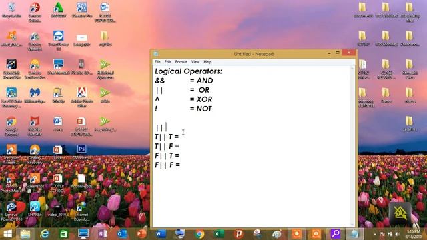Click the network icon in system tray
This screenshot has width=427, height=240.
tap(390, 234)
